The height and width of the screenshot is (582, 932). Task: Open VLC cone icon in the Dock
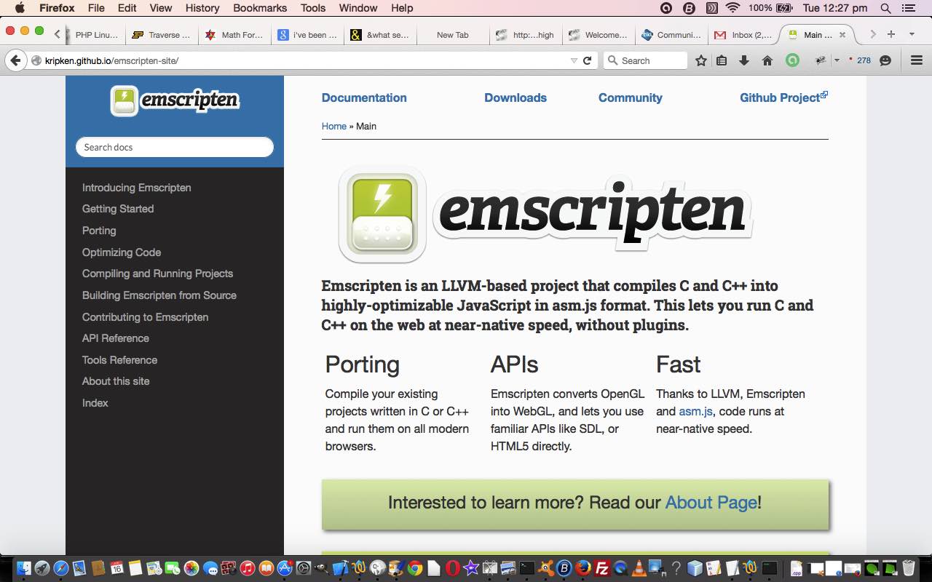coord(639,567)
